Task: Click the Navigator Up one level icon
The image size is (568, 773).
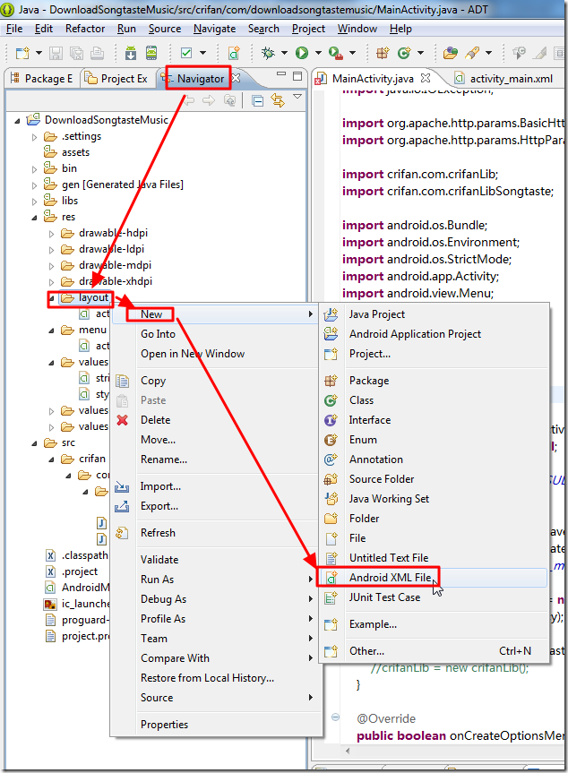Action: [x=229, y=101]
